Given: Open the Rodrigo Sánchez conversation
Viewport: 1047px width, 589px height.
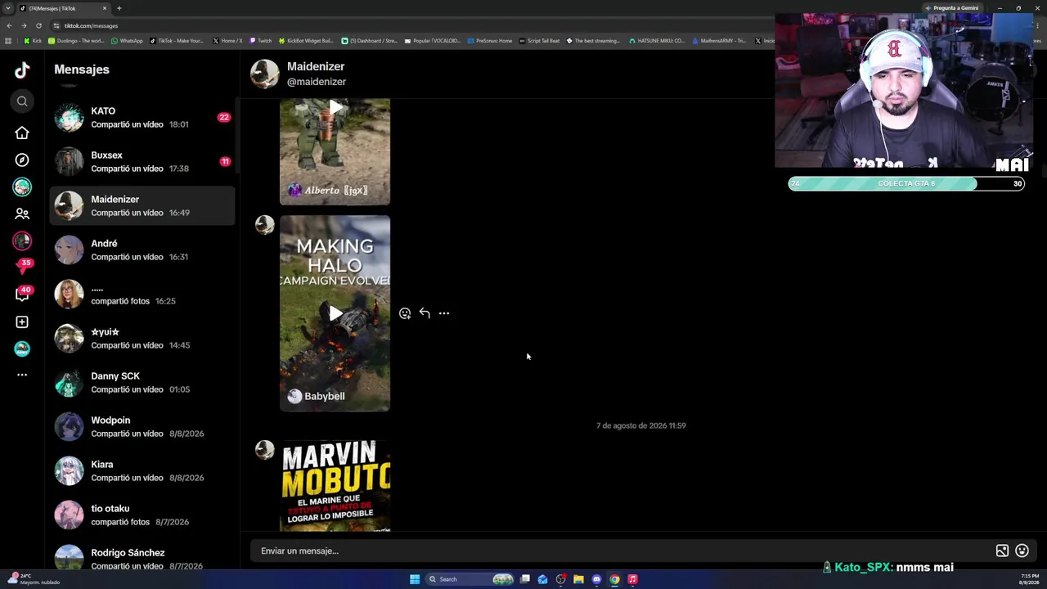Looking at the screenshot, I should click(142, 558).
